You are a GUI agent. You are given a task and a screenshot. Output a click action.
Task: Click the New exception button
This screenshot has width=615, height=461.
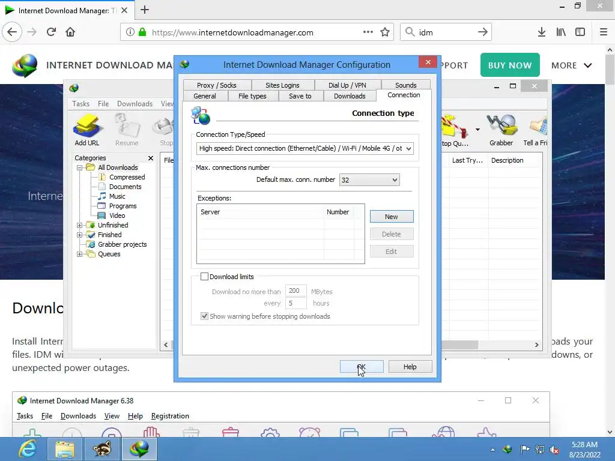click(x=392, y=217)
